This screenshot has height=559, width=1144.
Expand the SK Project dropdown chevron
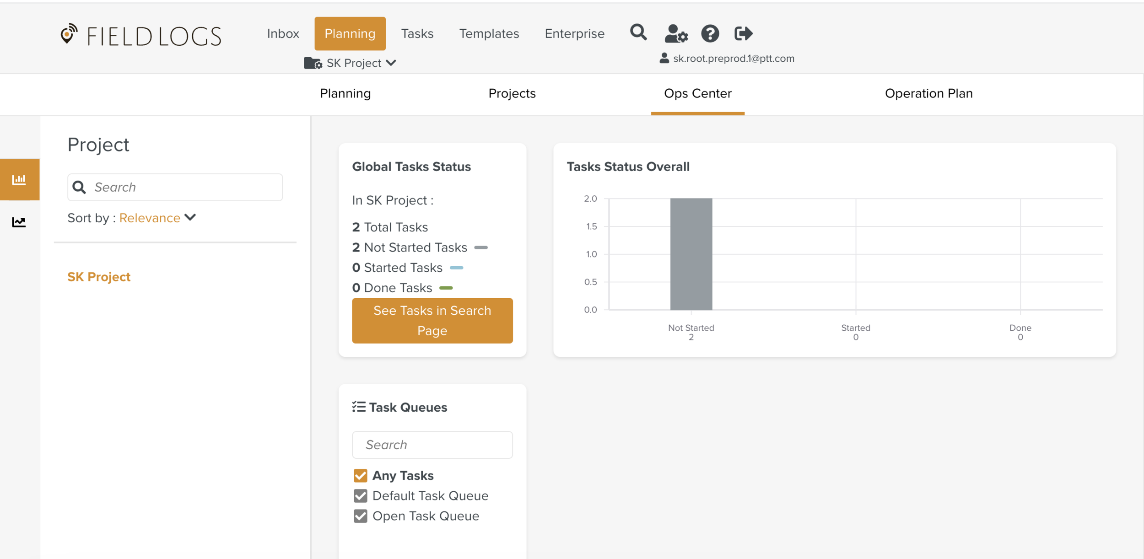pos(391,63)
